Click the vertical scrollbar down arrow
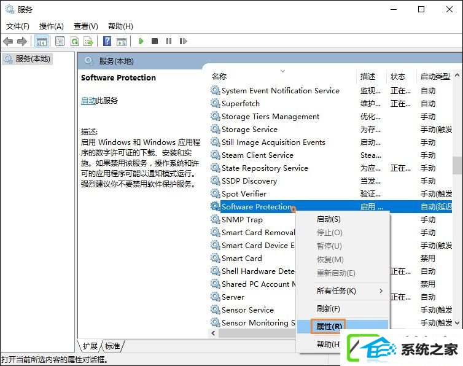 coord(457,323)
